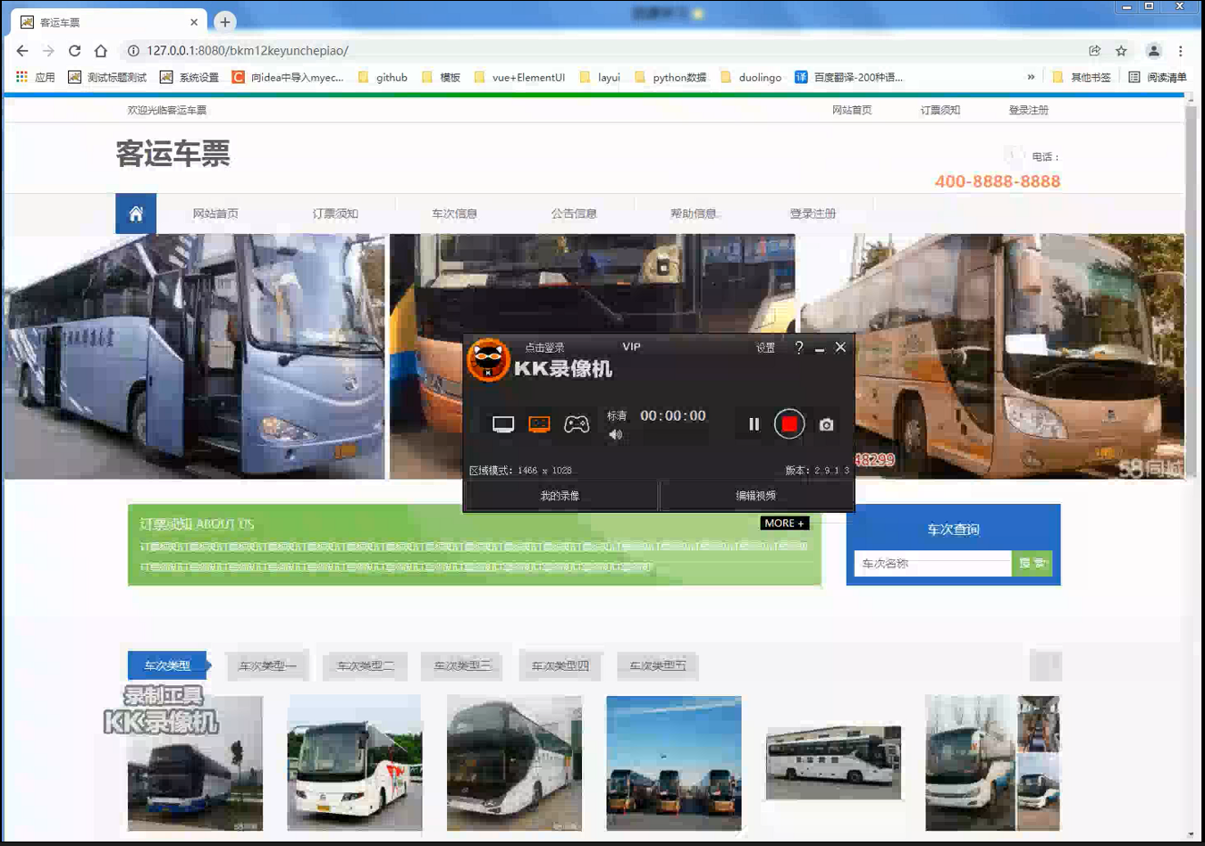Select the 车次类型四 tab
Screen dimensions: 1205x846
pos(560,666)
